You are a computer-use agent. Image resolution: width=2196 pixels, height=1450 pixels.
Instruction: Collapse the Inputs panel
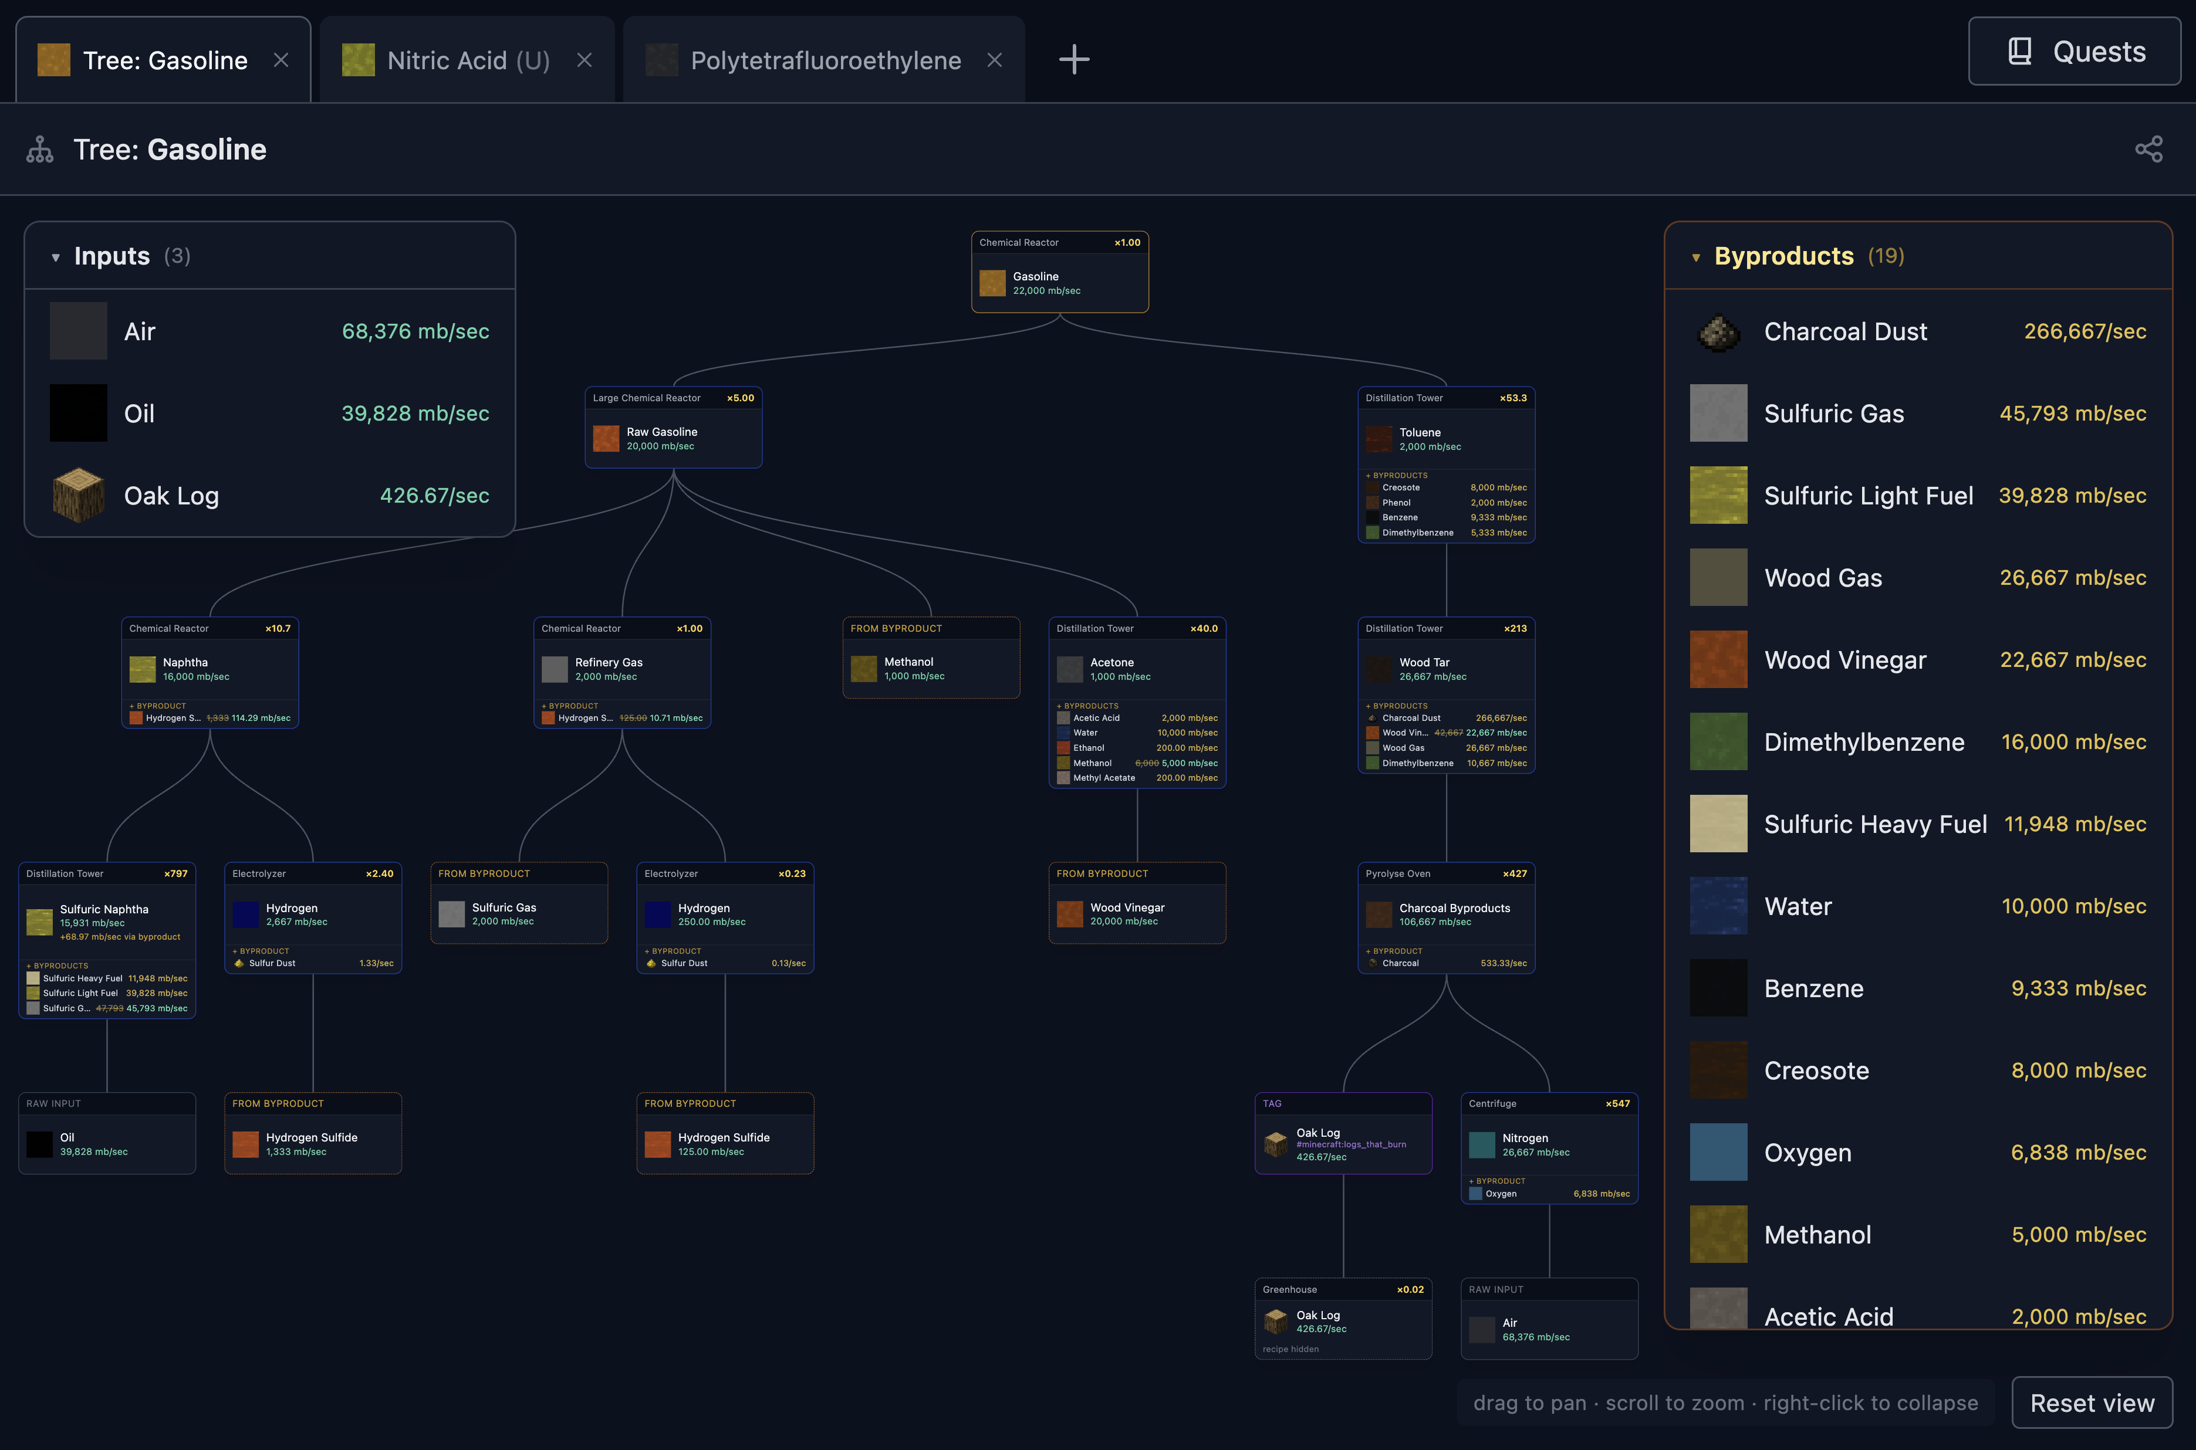[x=56, y=257]
